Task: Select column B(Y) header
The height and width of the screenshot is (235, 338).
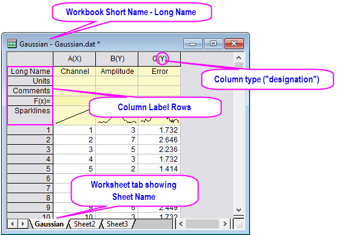Action: (x=117, y=59)
